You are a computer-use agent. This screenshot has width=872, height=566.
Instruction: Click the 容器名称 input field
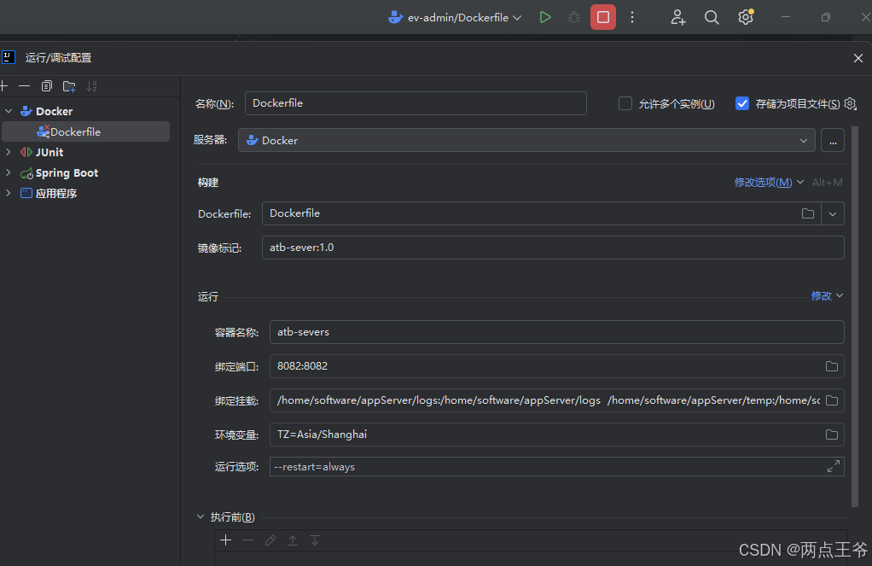tap(555, 331)
